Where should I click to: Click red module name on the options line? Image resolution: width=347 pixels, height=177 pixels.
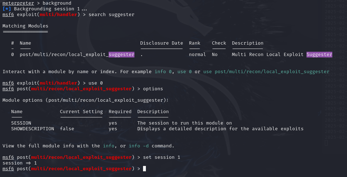(81, 89)
